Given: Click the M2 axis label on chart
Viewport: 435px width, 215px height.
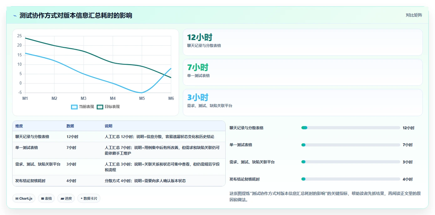Looking at the screenshot, I should pyautogui.click(x=54, y=99).
